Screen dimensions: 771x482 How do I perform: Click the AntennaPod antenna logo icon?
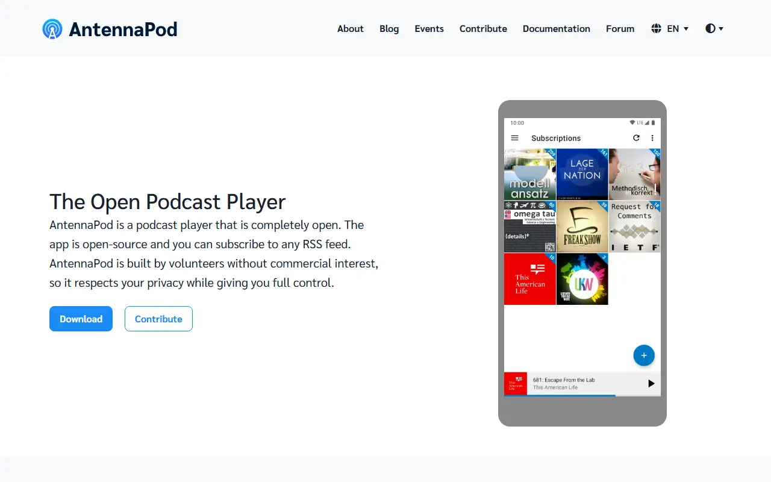click(52, 28)
